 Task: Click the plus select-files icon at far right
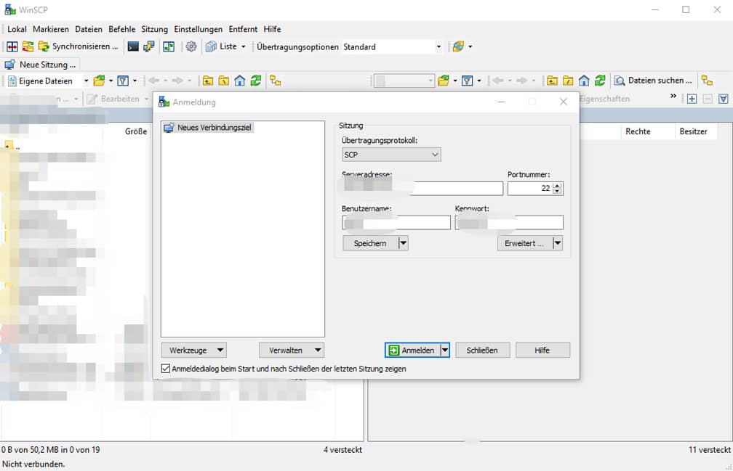coord(692,99)
